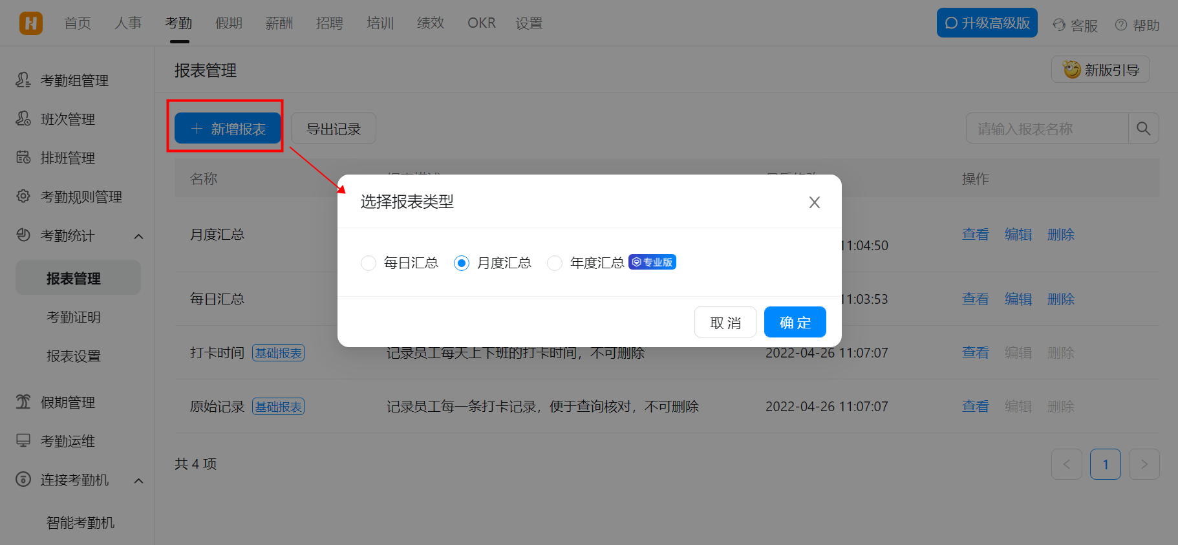Image resolution: width=1178 pixels, height=545 pixels.
Task: Confirm with the 确定 button
Action: click(x=795, y=322)
